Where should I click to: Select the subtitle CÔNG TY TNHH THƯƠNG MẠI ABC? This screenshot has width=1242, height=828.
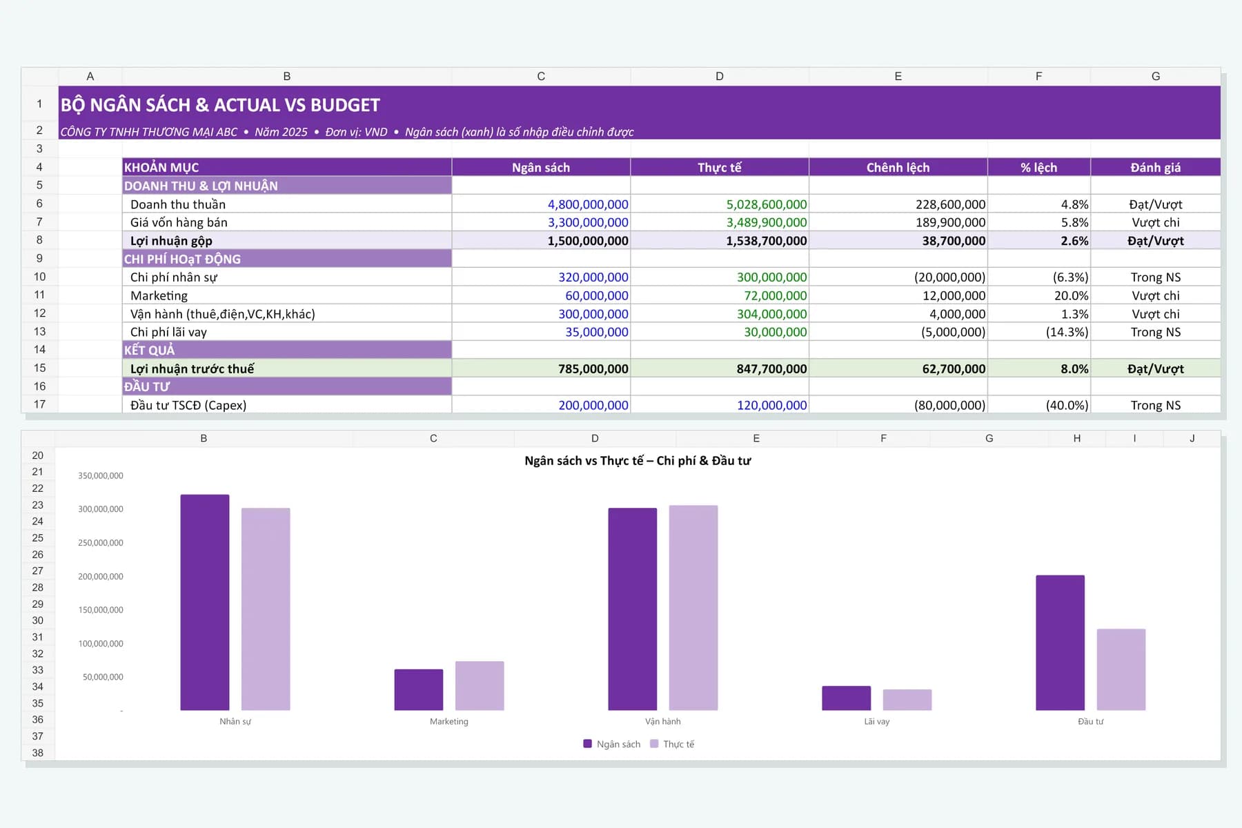pyautogui.click(x=149, y=132)
